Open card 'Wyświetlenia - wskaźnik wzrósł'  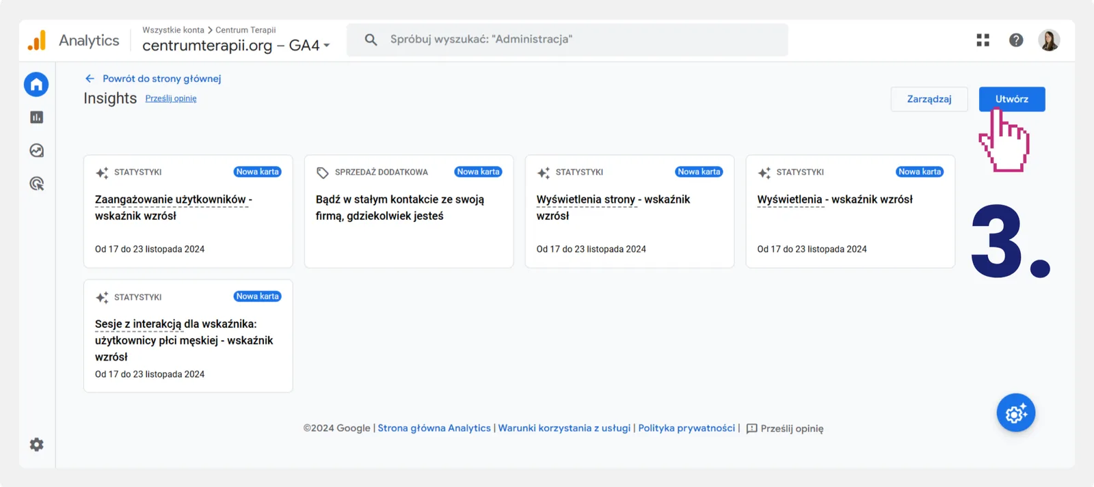tap(851, 212)
